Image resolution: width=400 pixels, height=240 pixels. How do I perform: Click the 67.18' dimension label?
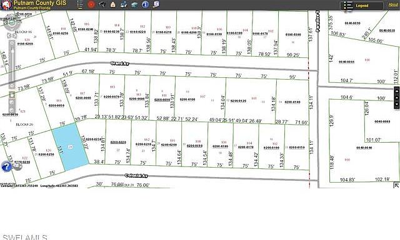(x=88, y=71)
